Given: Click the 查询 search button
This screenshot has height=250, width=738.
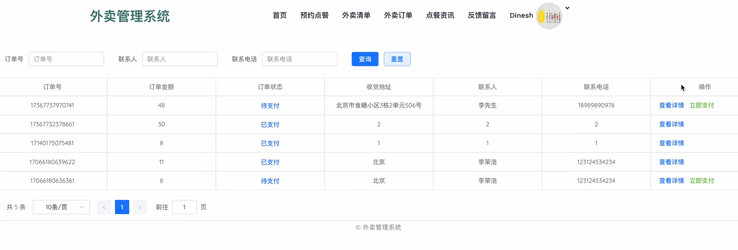Looking at the screenshot, I should pos(365,59).
